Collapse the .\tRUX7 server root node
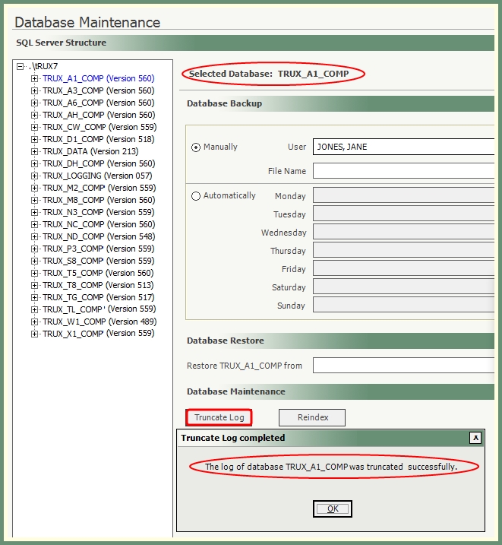The image size is (502, 545). coord(21,66)
